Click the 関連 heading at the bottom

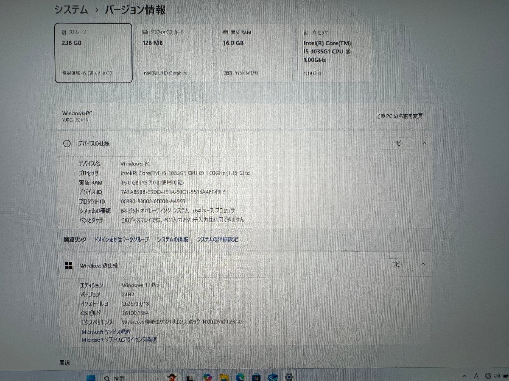64,363
